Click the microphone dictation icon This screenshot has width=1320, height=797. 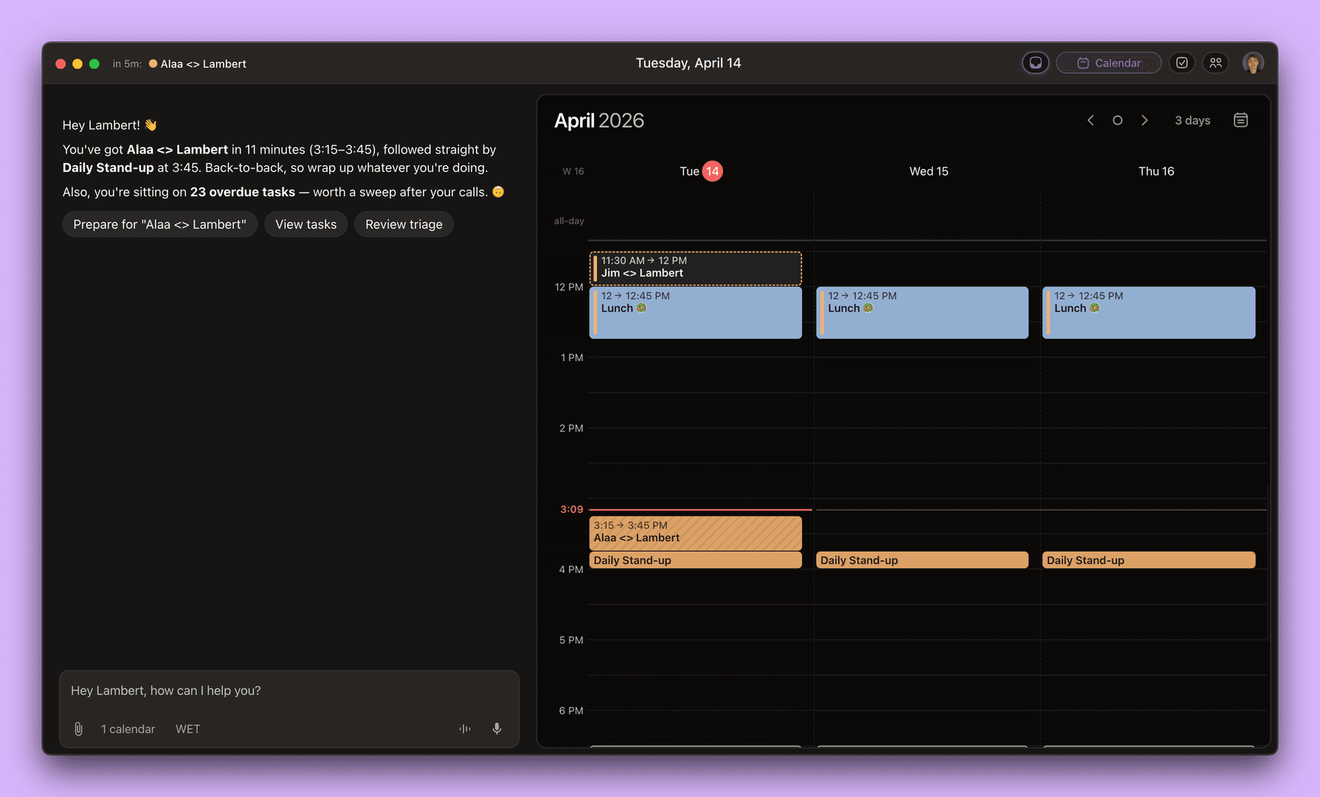pyautogui.click(x=497, y=729)
